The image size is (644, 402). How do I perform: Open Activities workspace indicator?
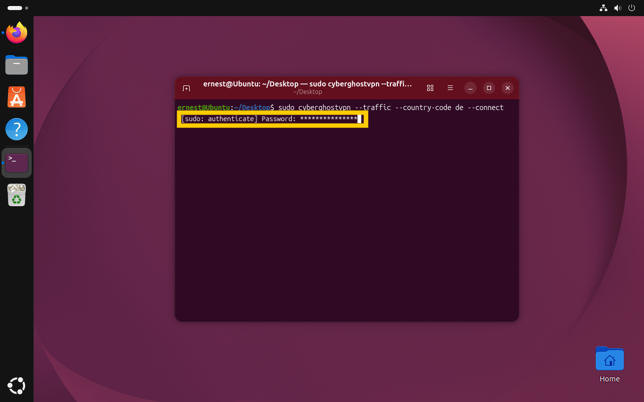[x=18, y=8]
